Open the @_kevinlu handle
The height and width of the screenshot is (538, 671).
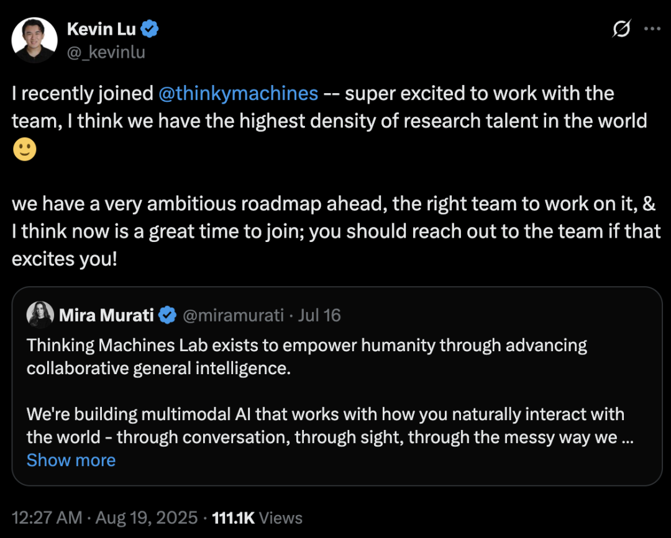pos(106,52)
